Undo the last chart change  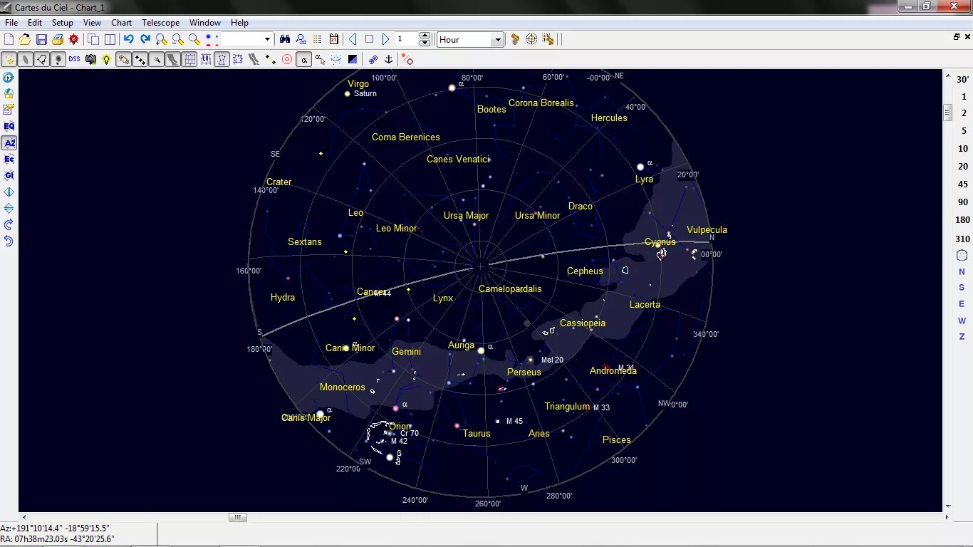129,39
